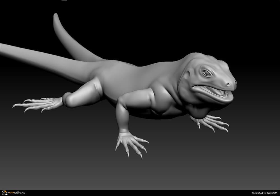Click the lizard's eye
The image size is (280, 196).
(x=207, y=73)
